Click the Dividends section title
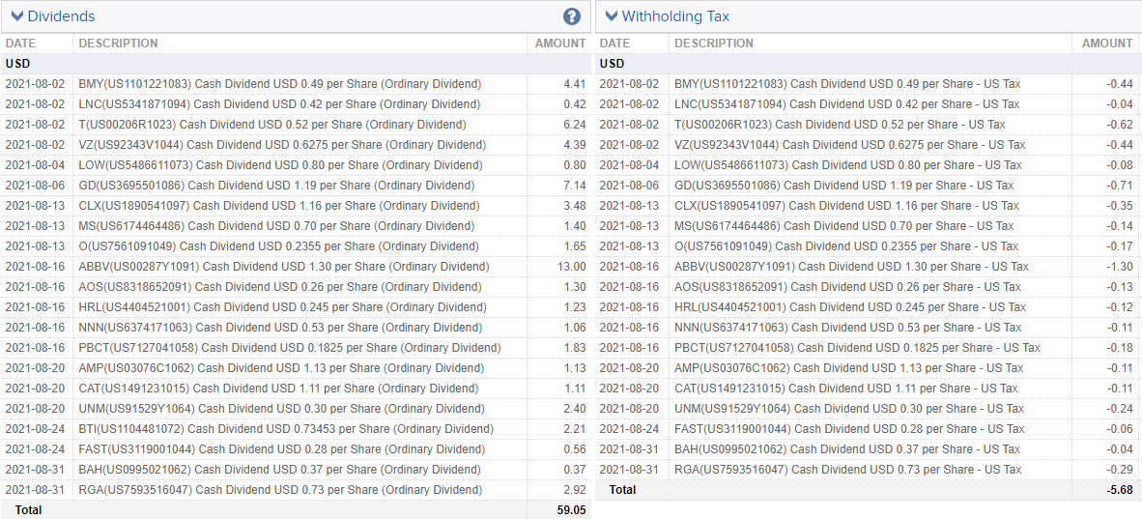Image resolution: width=1142 pixels, height=519 pixels. 61,16
